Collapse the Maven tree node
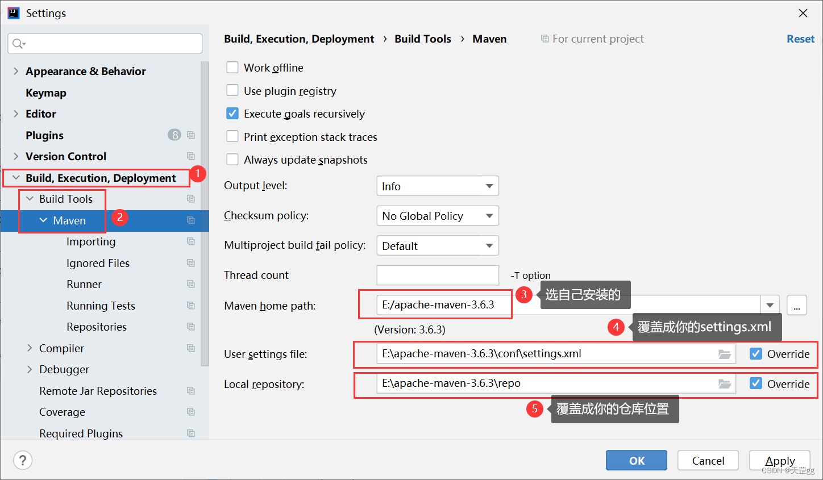Viewport: 823px width, 480px height. tap(43, 220)
